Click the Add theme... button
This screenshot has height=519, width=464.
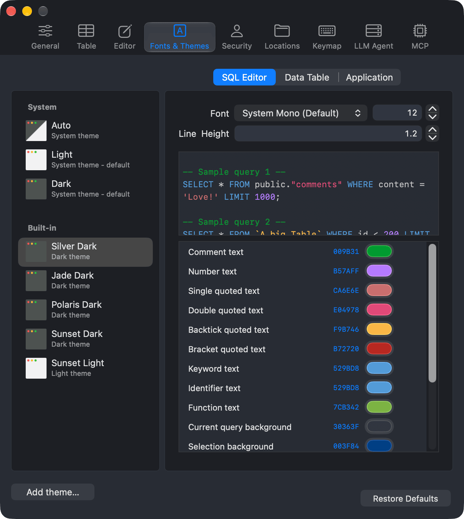point(53,492)
